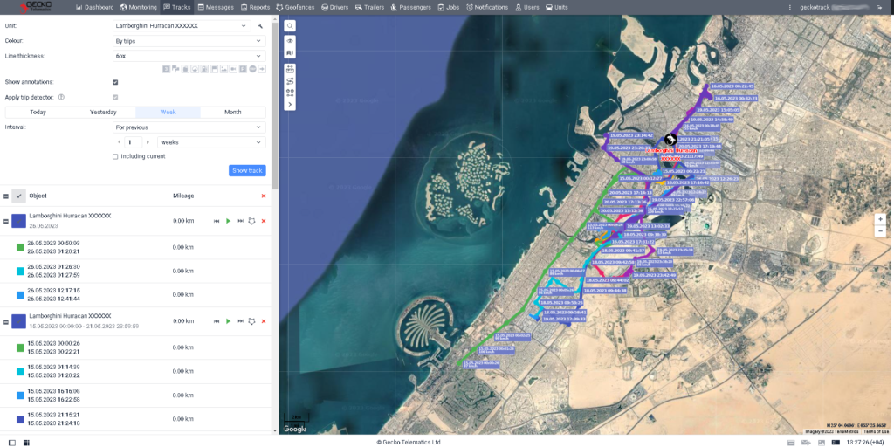Expand the map tools chevron arrow
894x447 pixels.
point(290,104)
